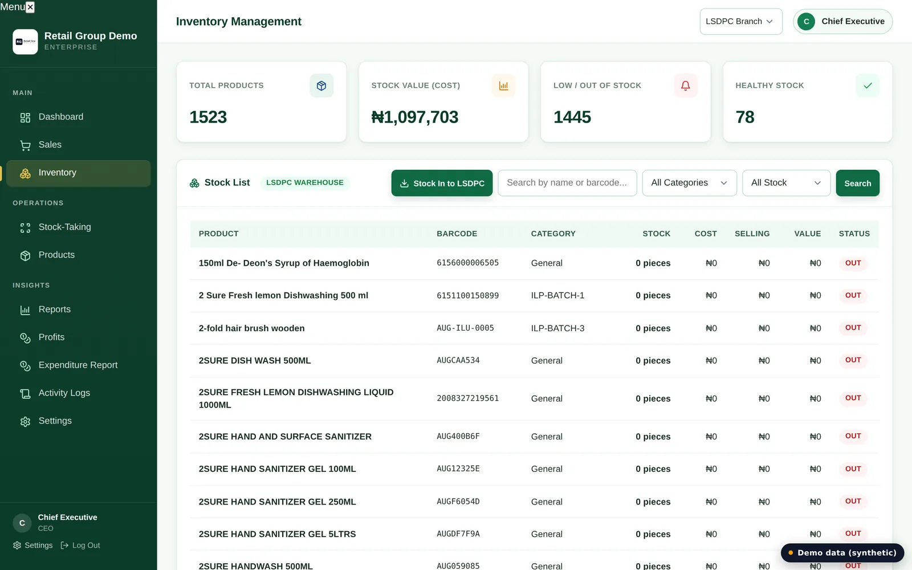
Task: Open the All Stock filter dropdown
Action: [787, 183]
